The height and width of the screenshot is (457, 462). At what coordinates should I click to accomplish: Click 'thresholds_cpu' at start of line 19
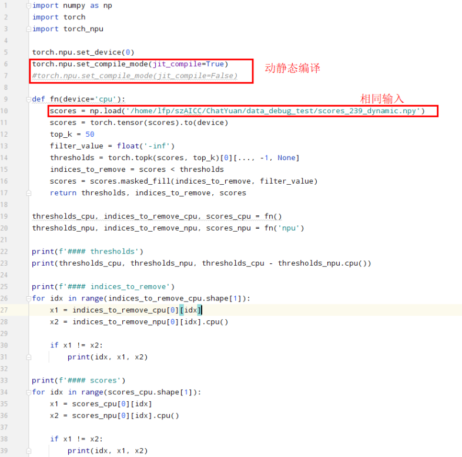63,216
